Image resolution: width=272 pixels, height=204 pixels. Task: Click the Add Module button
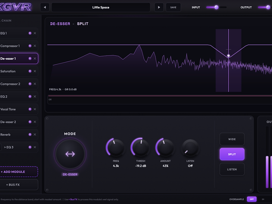19,172
